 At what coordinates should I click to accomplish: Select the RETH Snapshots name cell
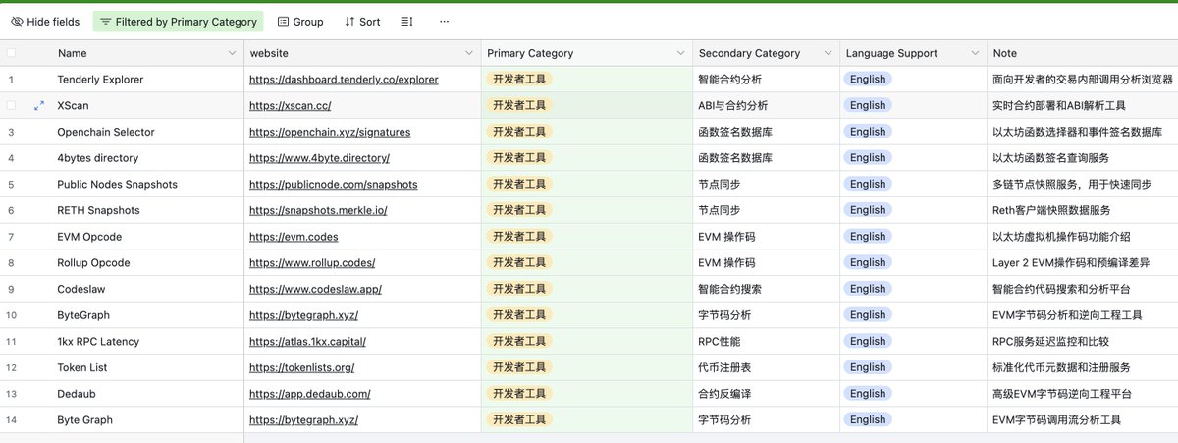(x=147, y=210)
